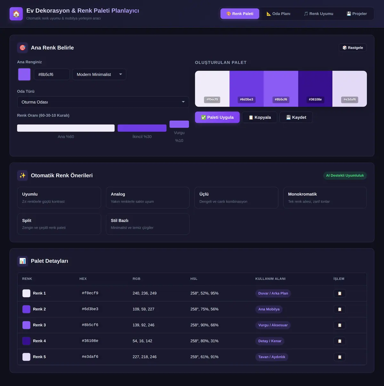Click the sparkles icon beside Otomatik Renk Önerileri

(x=22, y=175)
